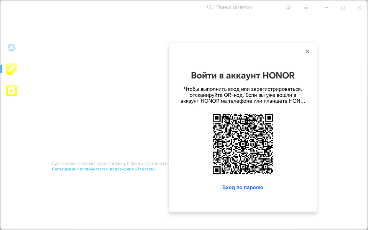Image resolution: width=368 pixels, height=230 pixels.
Task: Open Соглашение с пользователем приложения «Заметки» link
Action: click(x=104, y=169)
